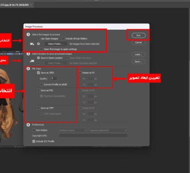Uncheck Save as JPEG checkbox
This screenshot has height=173, width=190.
click(38, 73)
